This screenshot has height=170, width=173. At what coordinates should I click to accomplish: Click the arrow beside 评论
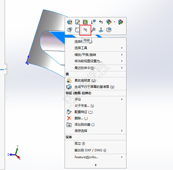tap(122, 99)
